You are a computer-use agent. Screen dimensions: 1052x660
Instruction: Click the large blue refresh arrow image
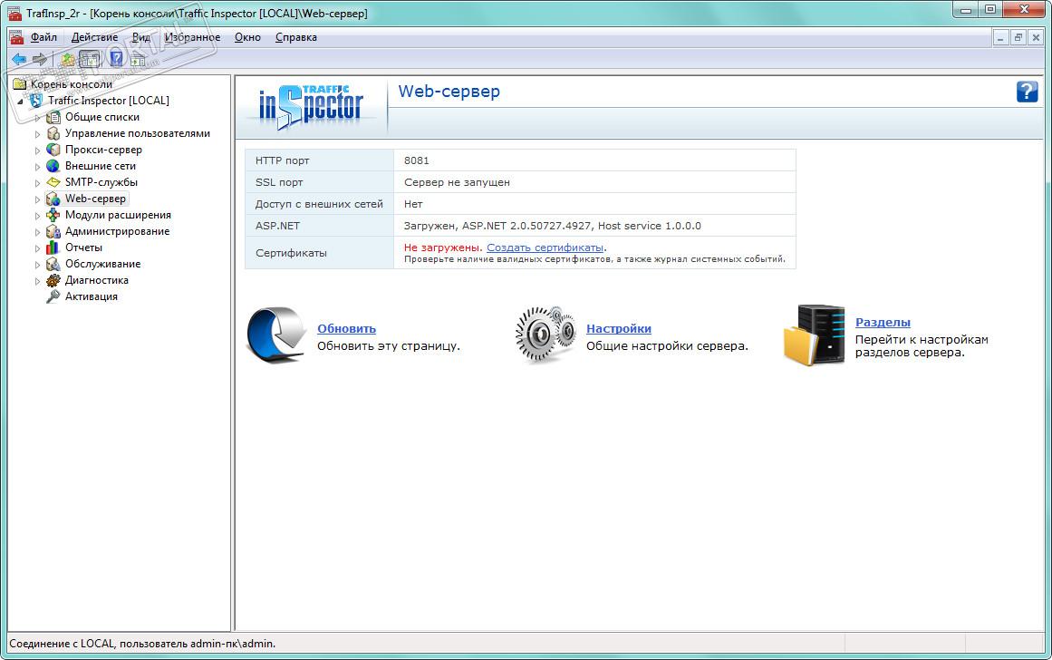[276, 335]
